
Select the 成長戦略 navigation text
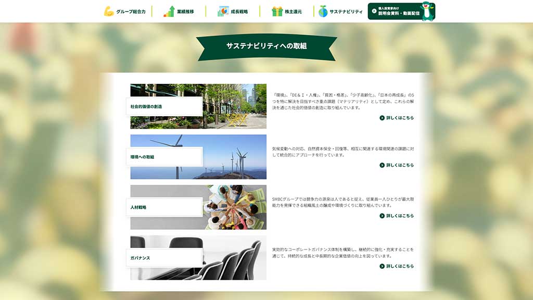click(x=239, y=11)
